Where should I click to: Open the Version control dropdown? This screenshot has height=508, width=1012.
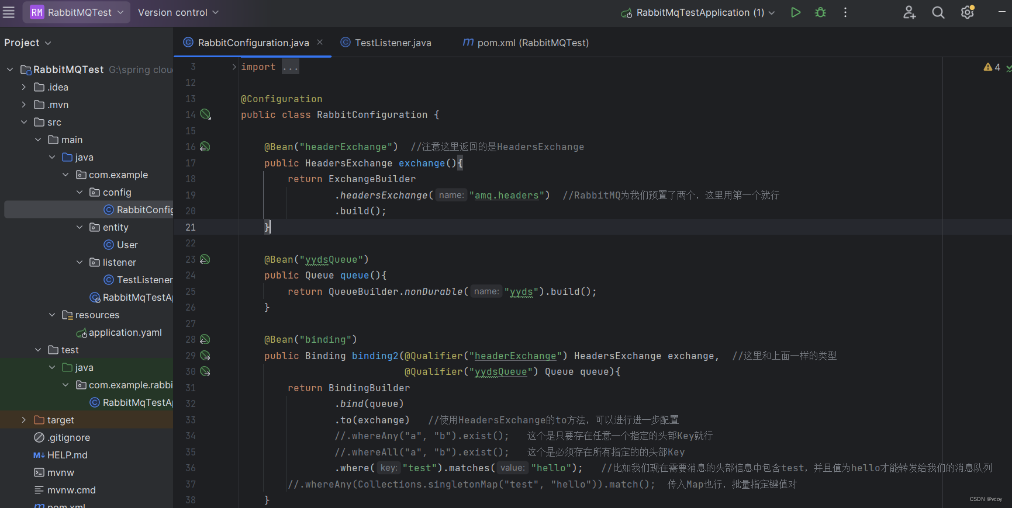point(178,12)
